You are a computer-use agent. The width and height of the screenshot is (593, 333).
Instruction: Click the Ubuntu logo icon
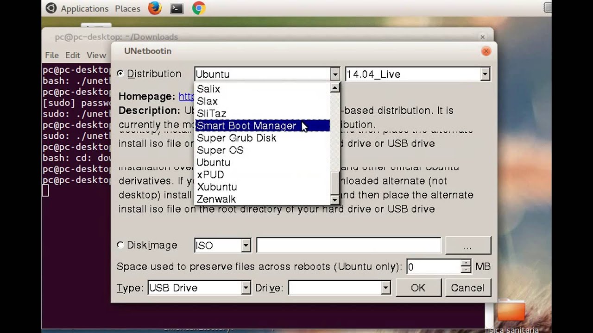(x=51, y=8)
